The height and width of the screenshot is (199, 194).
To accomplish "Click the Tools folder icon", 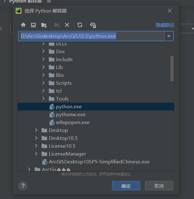I will click(x=52, y=99).
